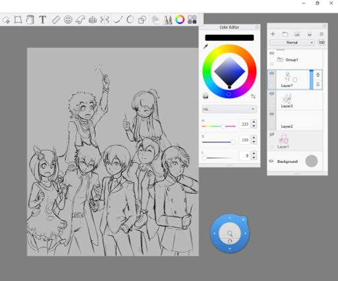
Task: Hide the Layer3 layer
Action: point(272,94)
